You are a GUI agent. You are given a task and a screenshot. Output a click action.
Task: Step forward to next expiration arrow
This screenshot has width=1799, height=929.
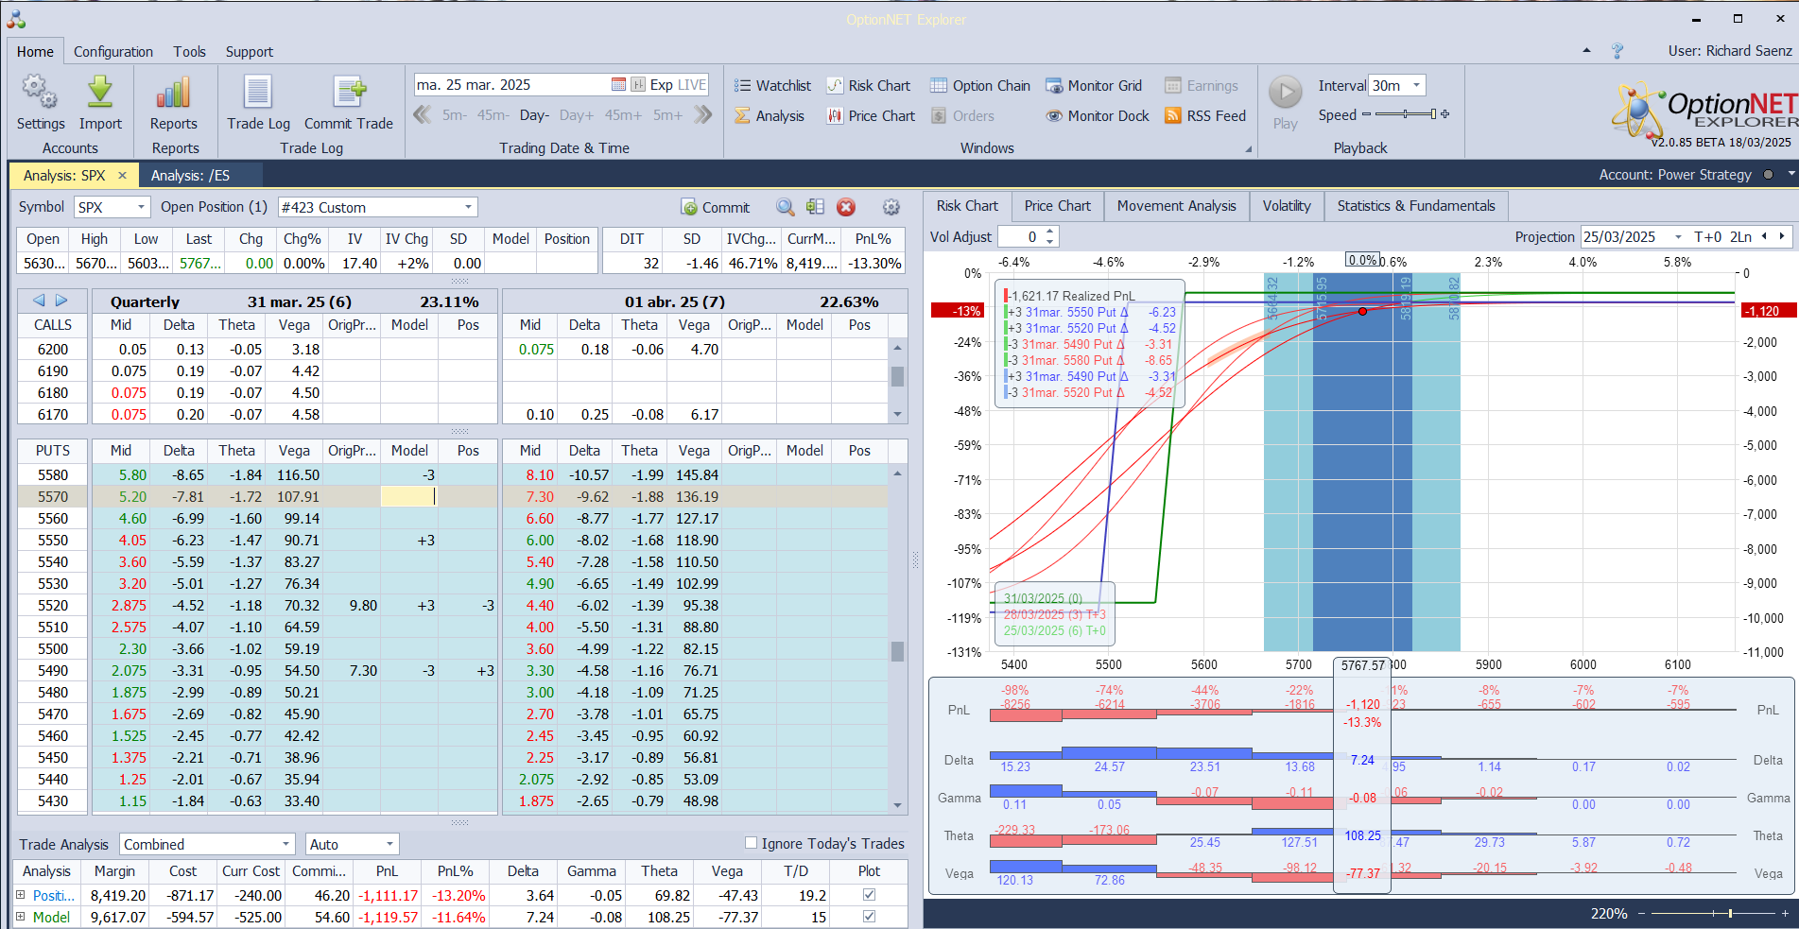(x=61, y=301)
